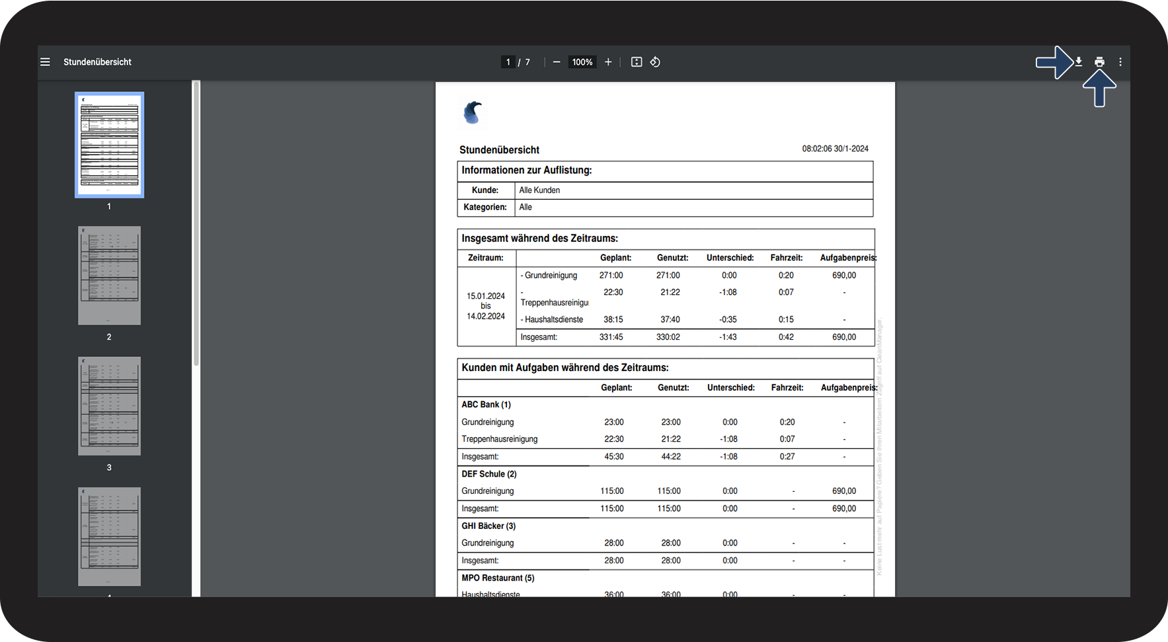Toggle the sidebar with the hamburger menu
1168x642 pixels.
45,62
